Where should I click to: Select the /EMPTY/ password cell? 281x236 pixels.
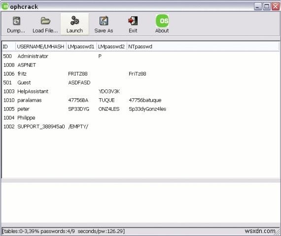click(78, 126)
